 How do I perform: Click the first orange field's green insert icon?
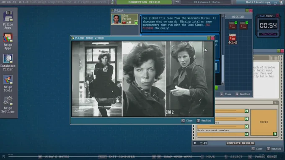(246, 111)
